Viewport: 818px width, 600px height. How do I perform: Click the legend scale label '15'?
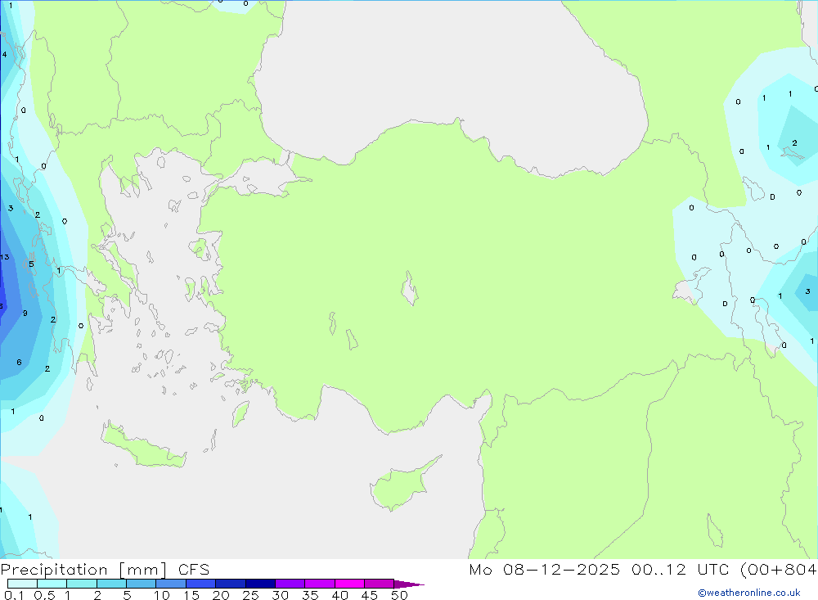[191, 595]
